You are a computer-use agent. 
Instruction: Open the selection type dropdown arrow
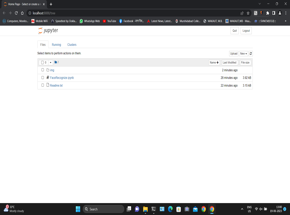(50, 63)
